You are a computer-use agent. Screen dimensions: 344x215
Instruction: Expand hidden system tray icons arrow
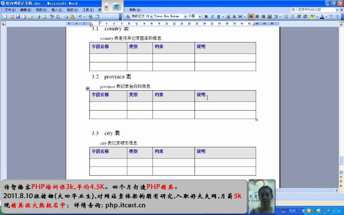coord(304,211)
